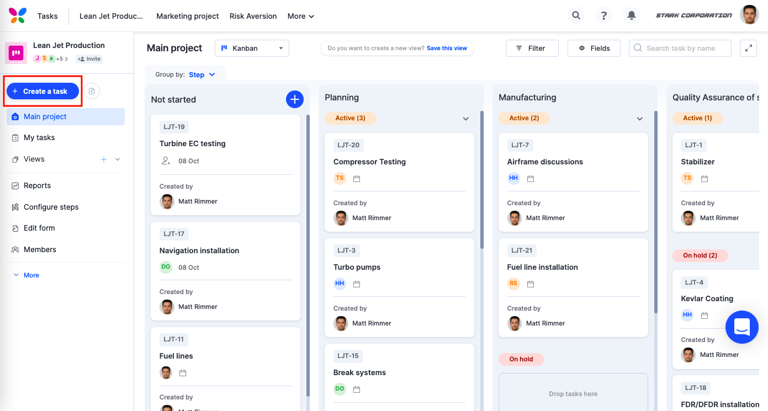Open the user profile avatar in top bar
768x411 pixels.
pos(749,15)
